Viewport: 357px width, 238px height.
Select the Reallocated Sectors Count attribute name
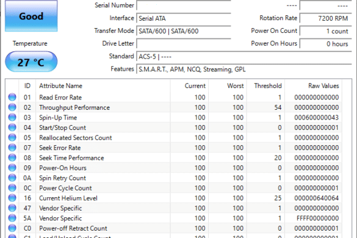point(75,137)
